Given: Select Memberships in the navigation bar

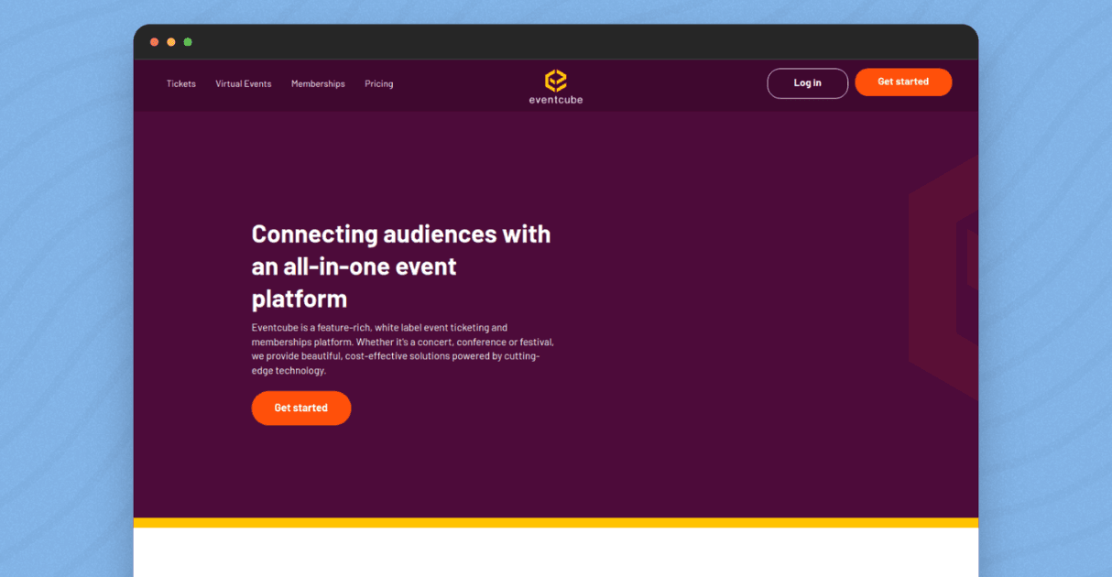Looking at the screenshot, I should pos(318,83).
